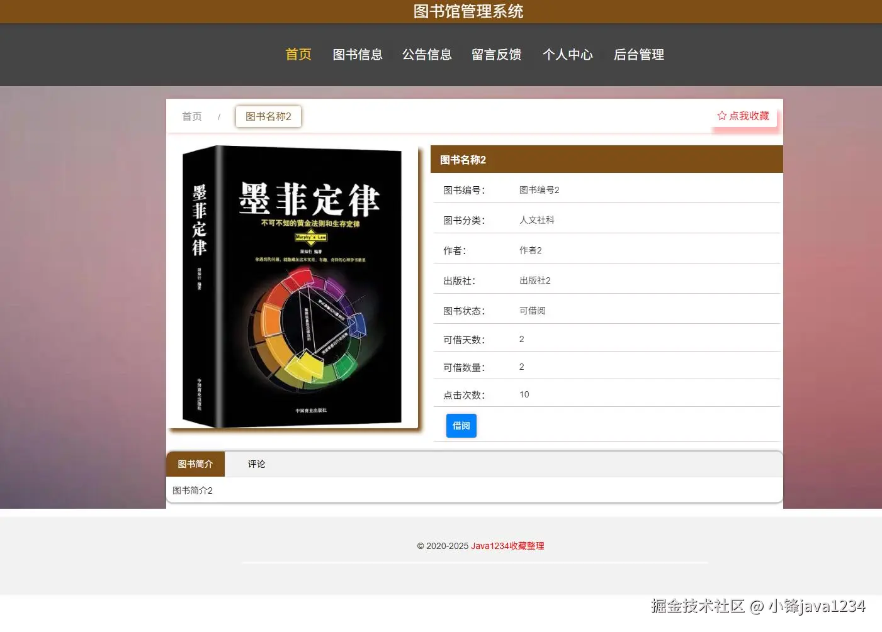Click the 作者2 value

click(531, 250)
